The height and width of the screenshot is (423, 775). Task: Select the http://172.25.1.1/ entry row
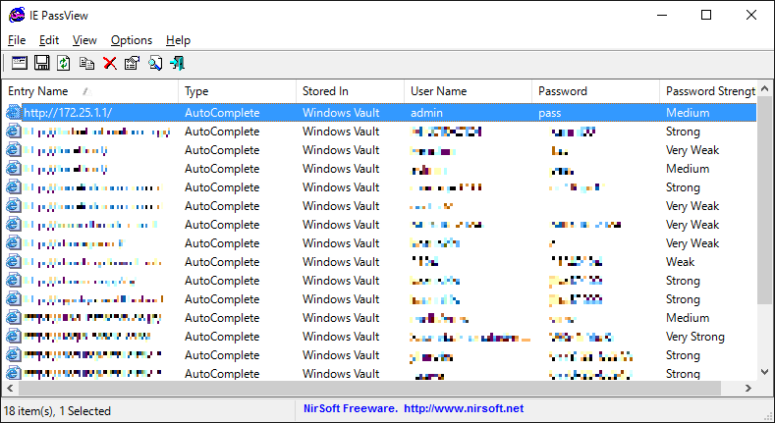click(68, 113)
